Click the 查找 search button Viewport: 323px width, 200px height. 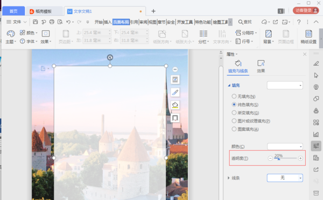click(x=245, y=22)
